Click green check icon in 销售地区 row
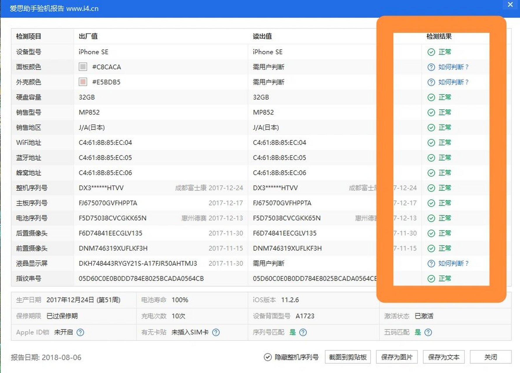The height and width of the screenshot is (373, 520). point(431,128)
